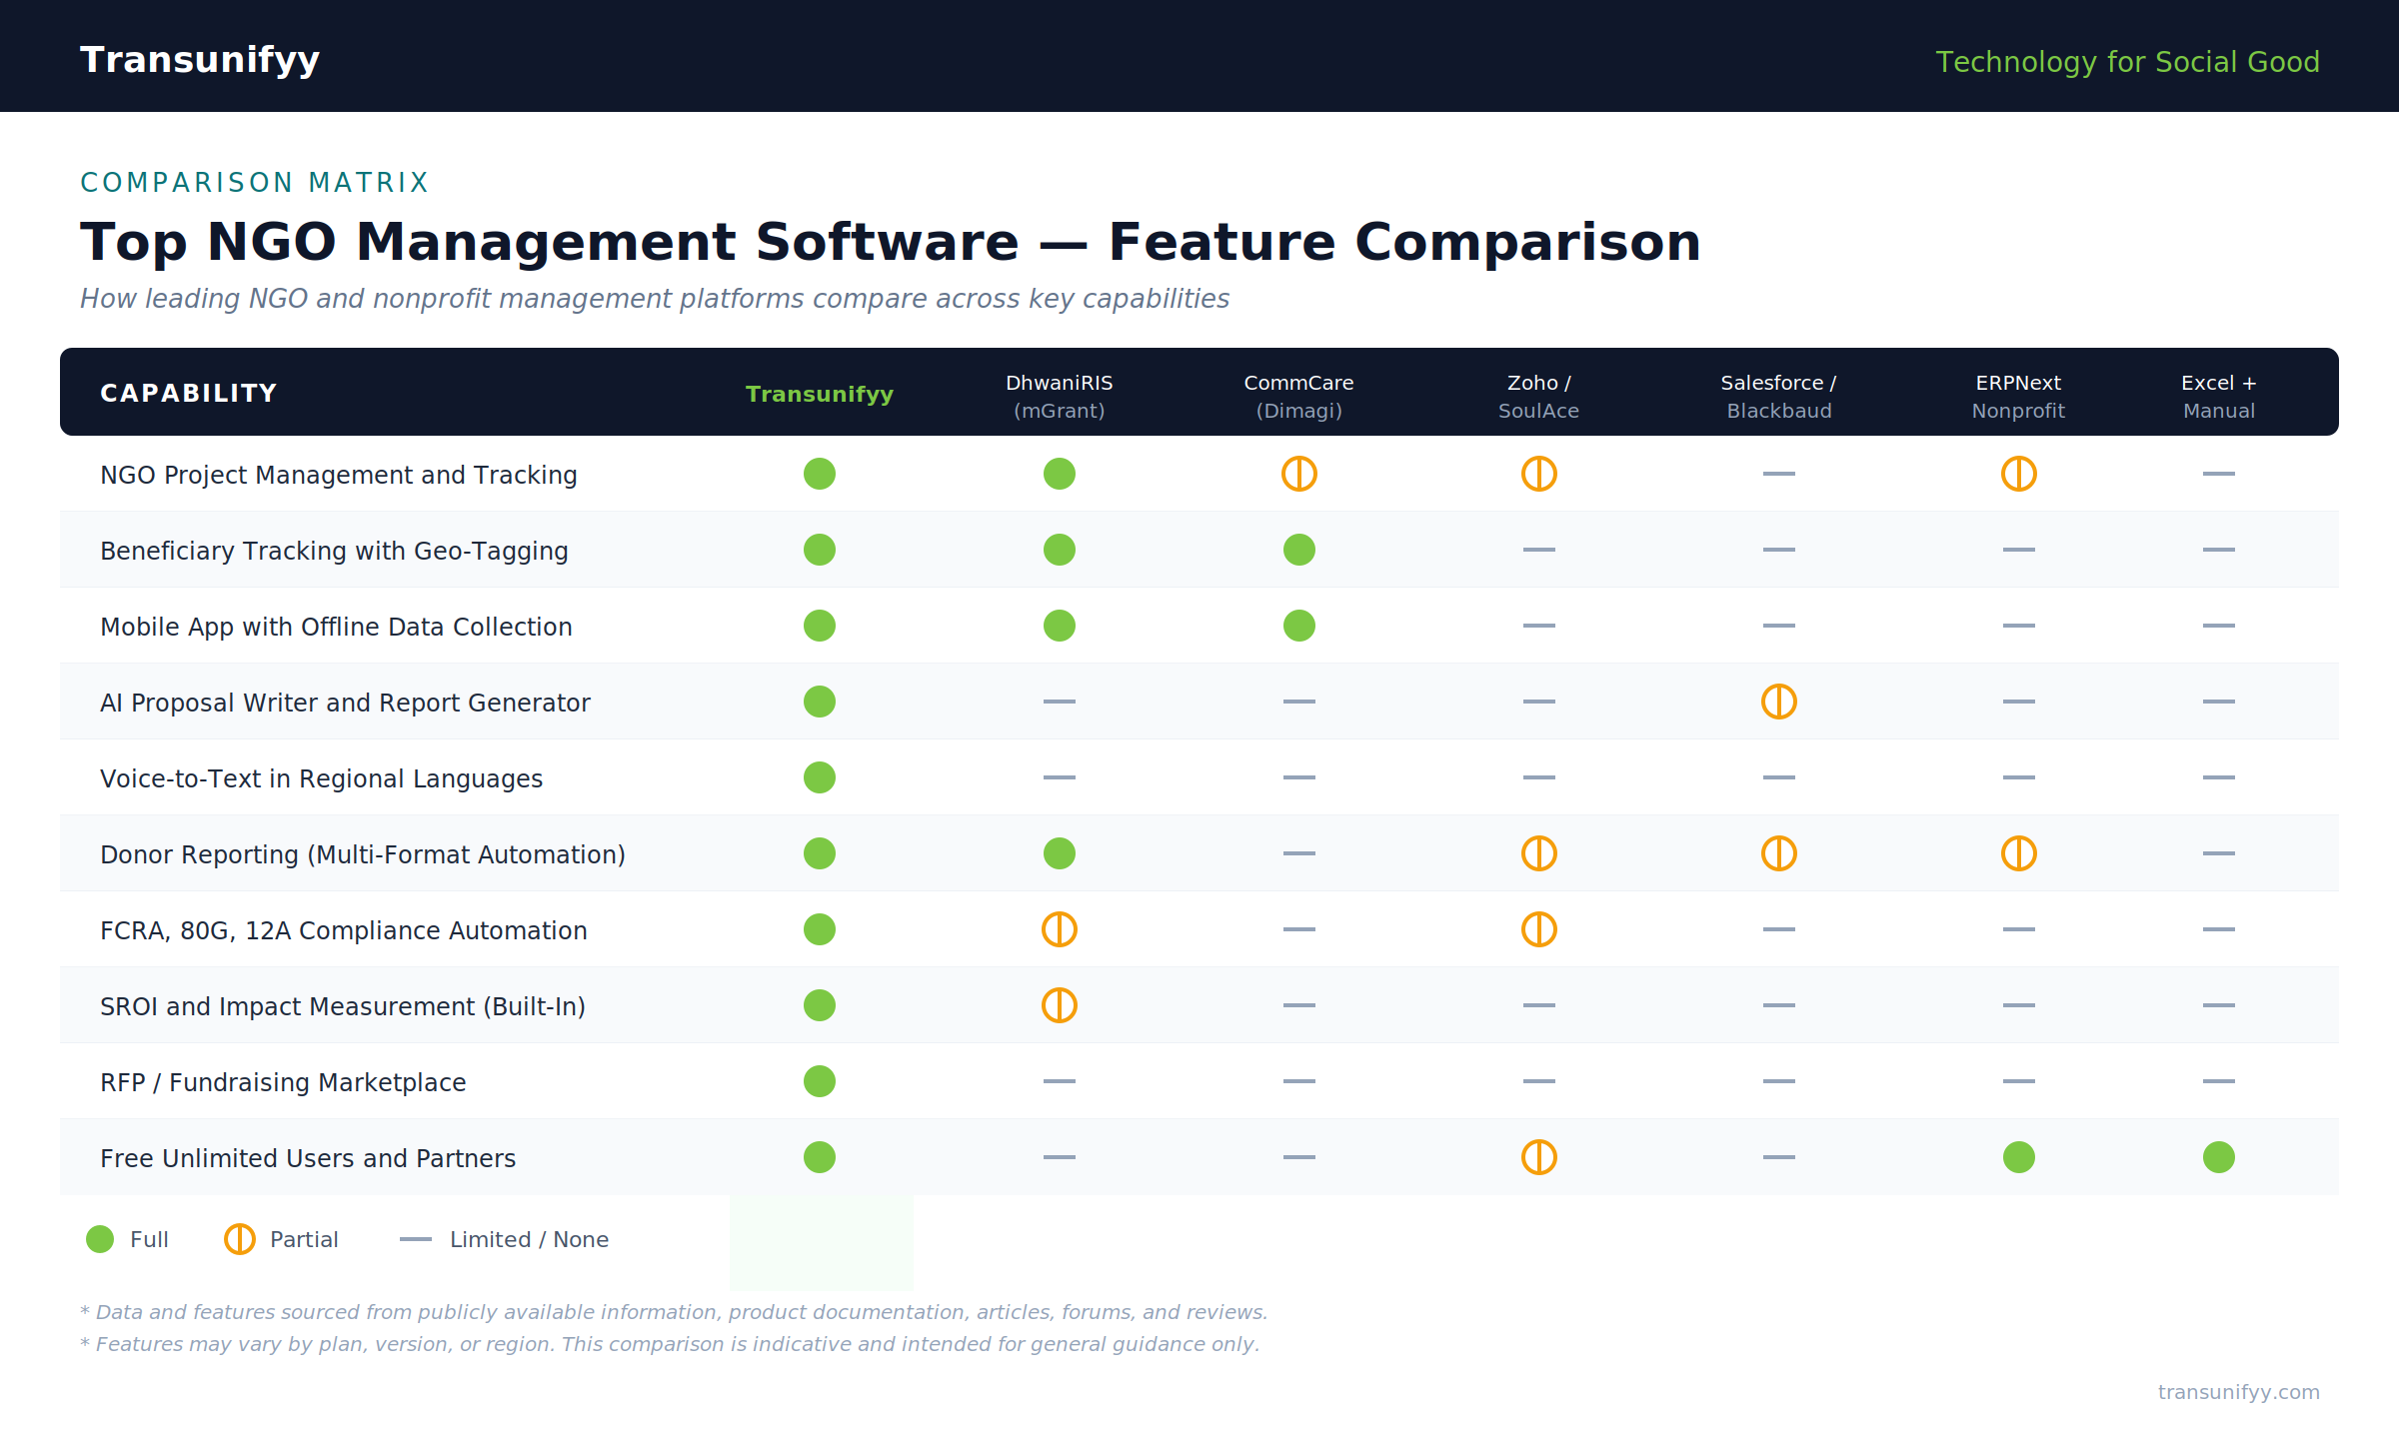Click Transunifyy full icon for AI Proposal Writer
Screen dimensions: 2399x1439
(820, 702)
